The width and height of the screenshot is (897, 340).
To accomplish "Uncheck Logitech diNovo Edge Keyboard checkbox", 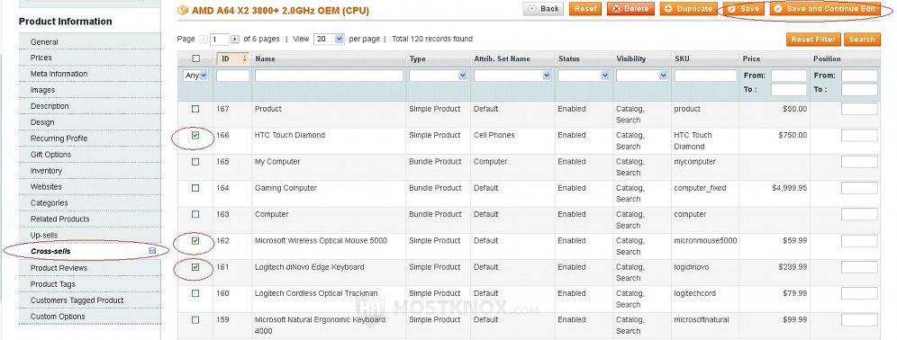I will point(195,267).
